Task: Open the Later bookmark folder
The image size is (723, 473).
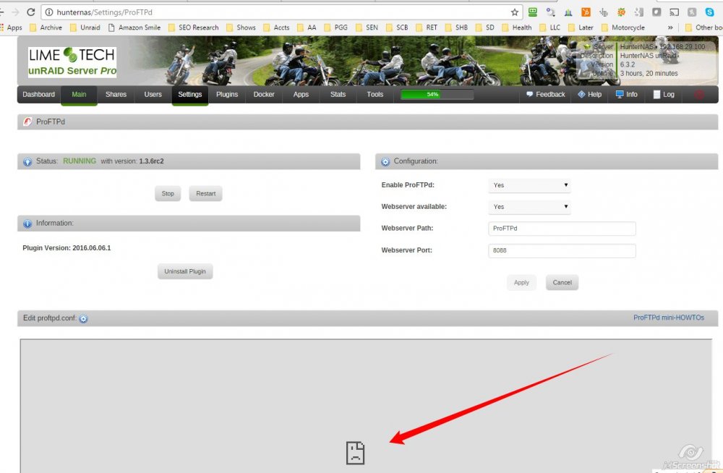Action: tap(581, 27)
